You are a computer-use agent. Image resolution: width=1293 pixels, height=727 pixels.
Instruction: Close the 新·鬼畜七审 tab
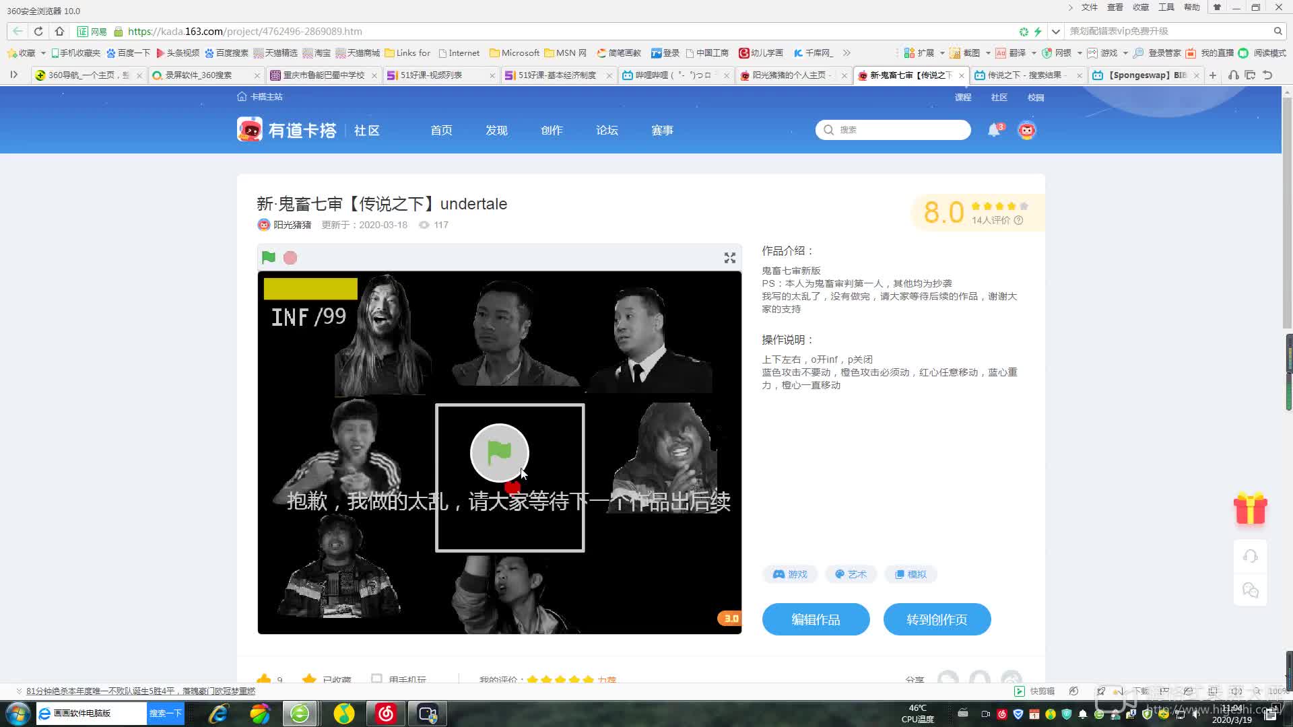click(961, 75)
